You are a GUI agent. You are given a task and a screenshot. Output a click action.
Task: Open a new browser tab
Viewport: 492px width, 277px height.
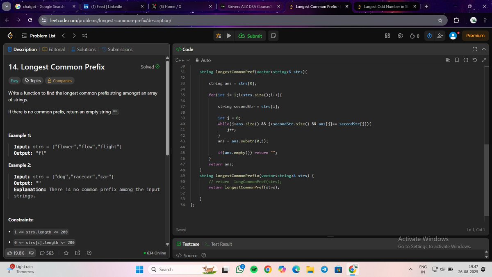click(426, 7)
